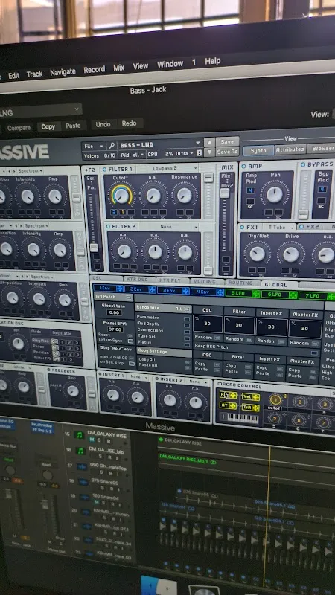335x595 pixels.
Task: Toggle Filter 2 power button
Action: 108,227
